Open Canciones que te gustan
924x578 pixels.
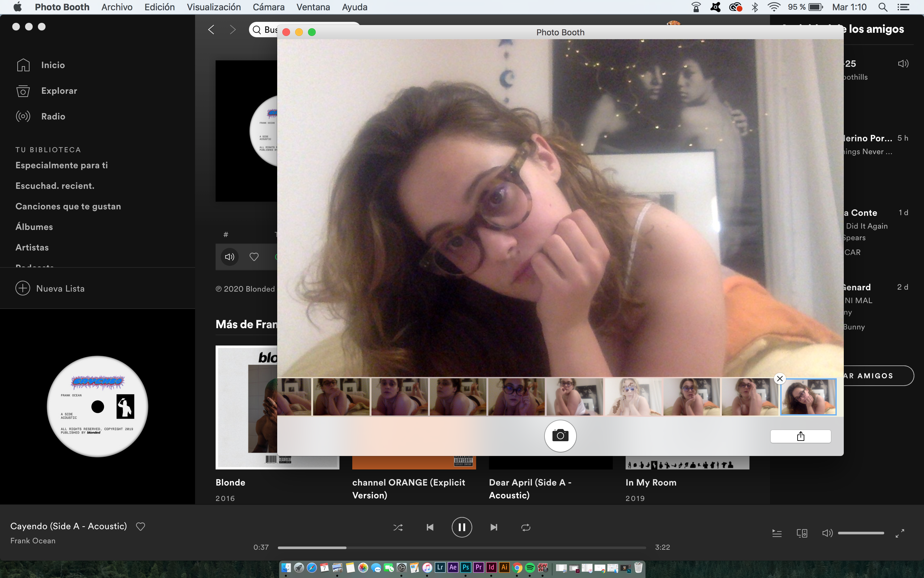tap(68, 206)
